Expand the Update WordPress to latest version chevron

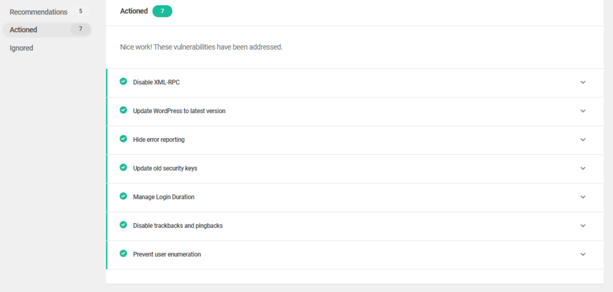(x=583, y=111)
